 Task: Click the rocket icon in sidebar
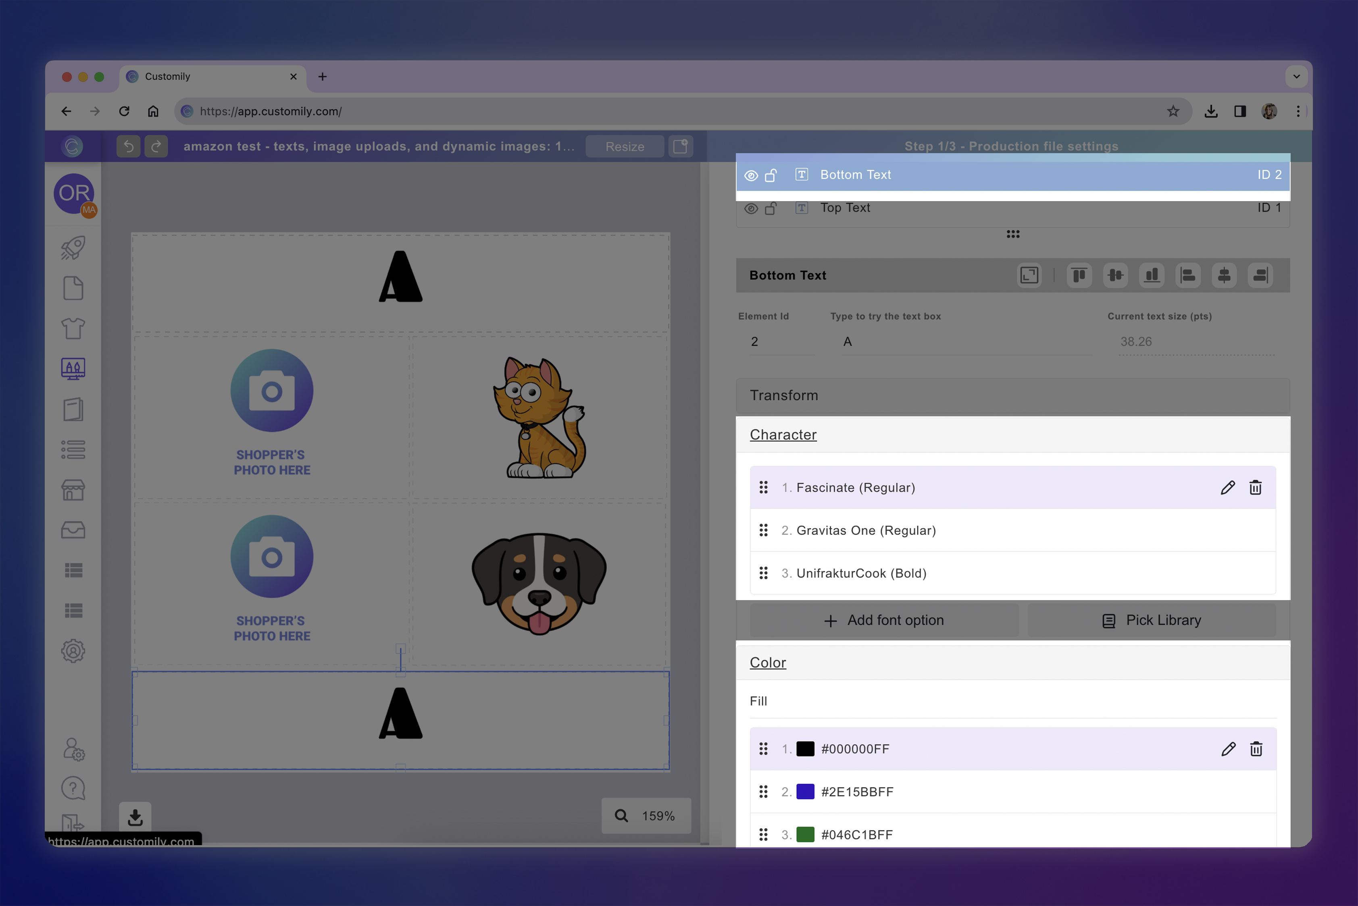click(73, 247)
